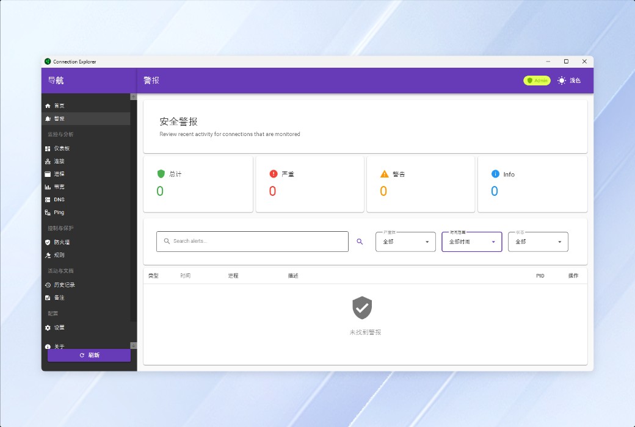Click the 仪表板 dashboard icon in sidebar
The width and height of the screenshot is (635, 427).
(48, 149)
